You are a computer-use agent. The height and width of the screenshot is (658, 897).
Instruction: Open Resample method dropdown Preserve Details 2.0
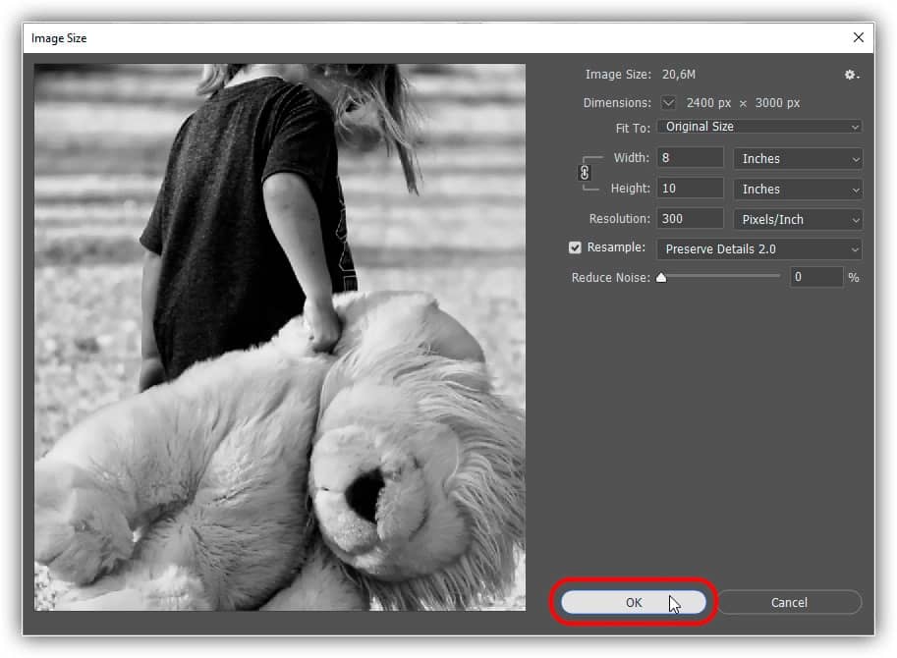[x=758, y=249]
